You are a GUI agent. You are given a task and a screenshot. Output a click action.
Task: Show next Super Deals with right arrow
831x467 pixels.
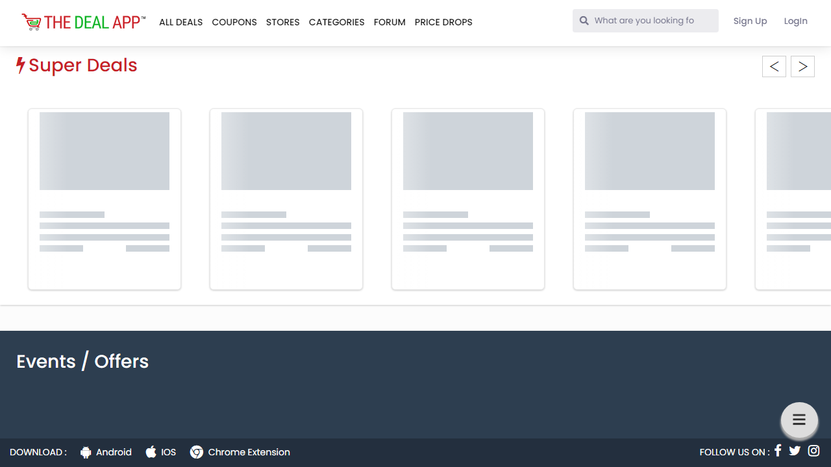tap(802, 66)
